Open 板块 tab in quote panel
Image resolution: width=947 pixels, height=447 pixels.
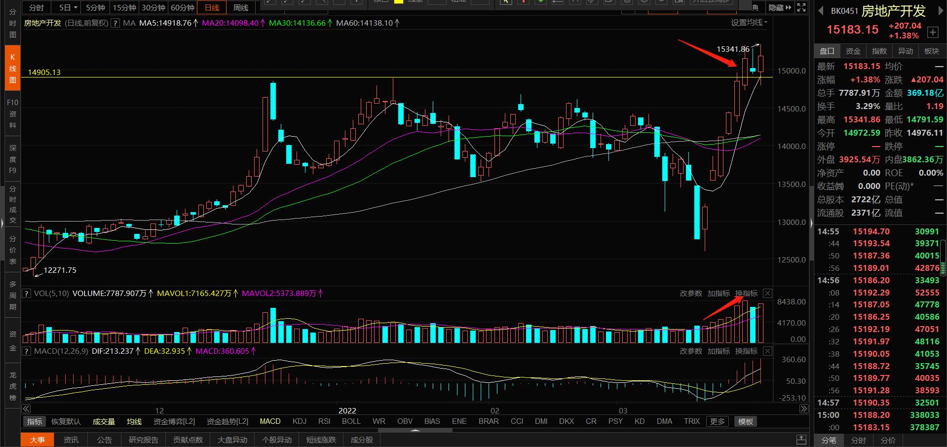pos(932,51)
